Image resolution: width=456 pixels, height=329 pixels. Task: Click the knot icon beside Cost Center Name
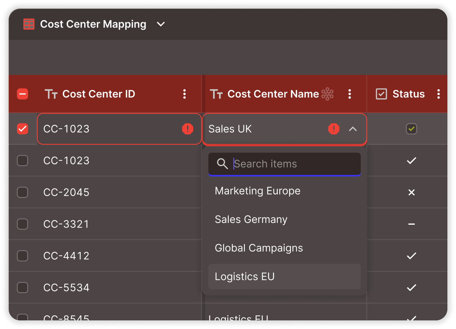pyautogui.click(x=327, y=94)
